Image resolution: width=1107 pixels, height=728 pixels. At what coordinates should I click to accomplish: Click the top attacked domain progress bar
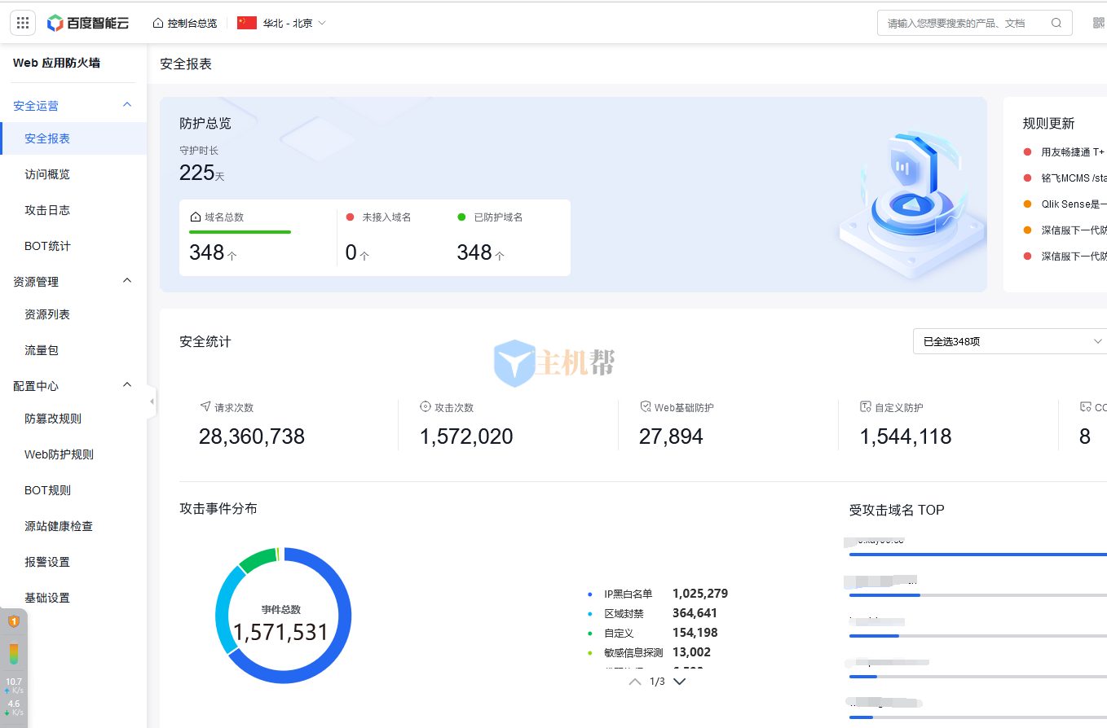(978, 555)
